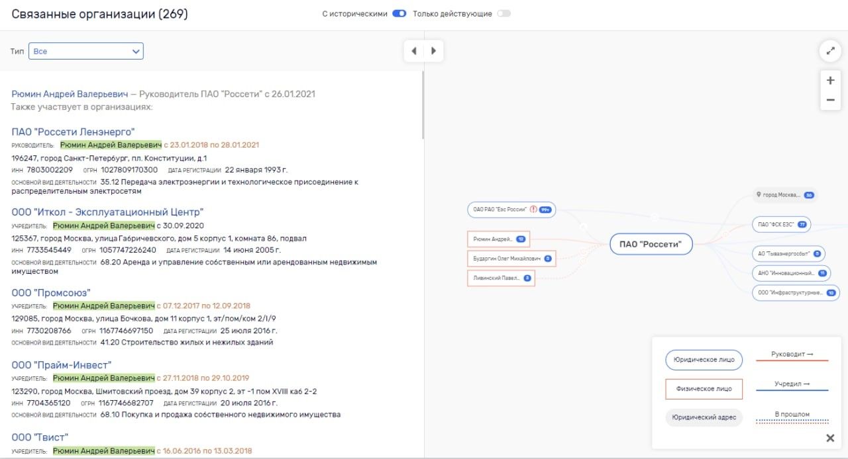848x459 pixels.
Task: Click the 11 badge on АНО Инновационный node
Action: 822,273
